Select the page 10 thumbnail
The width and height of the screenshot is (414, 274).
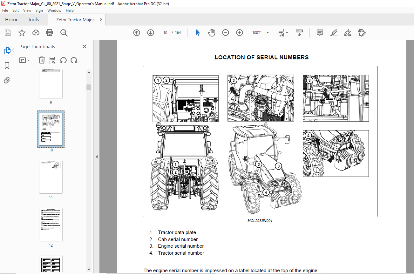coord(51,129)
